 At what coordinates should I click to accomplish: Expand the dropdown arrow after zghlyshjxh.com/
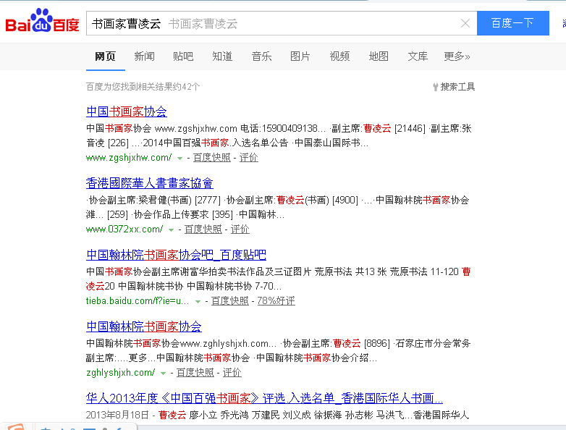tap(163, 373)
